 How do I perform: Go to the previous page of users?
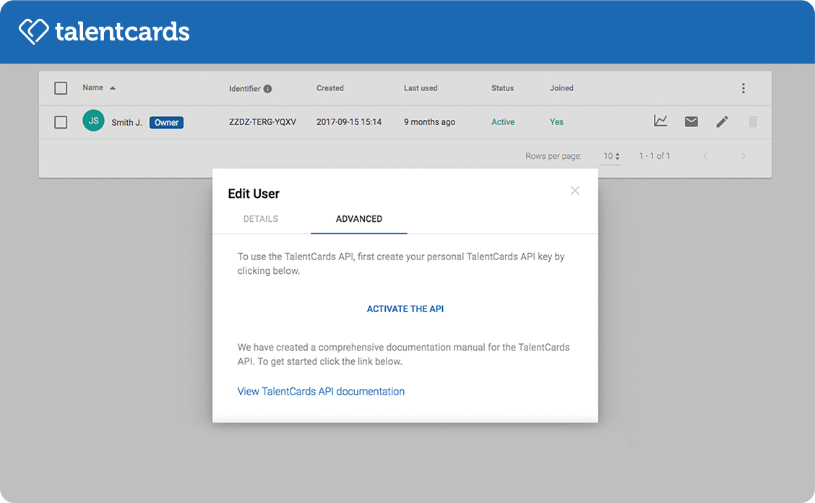pyautogui.click(x=705, y=155)
